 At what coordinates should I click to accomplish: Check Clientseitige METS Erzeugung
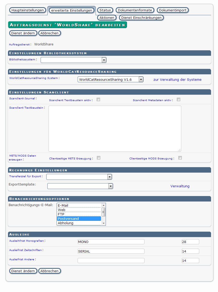tap(98, 158)
